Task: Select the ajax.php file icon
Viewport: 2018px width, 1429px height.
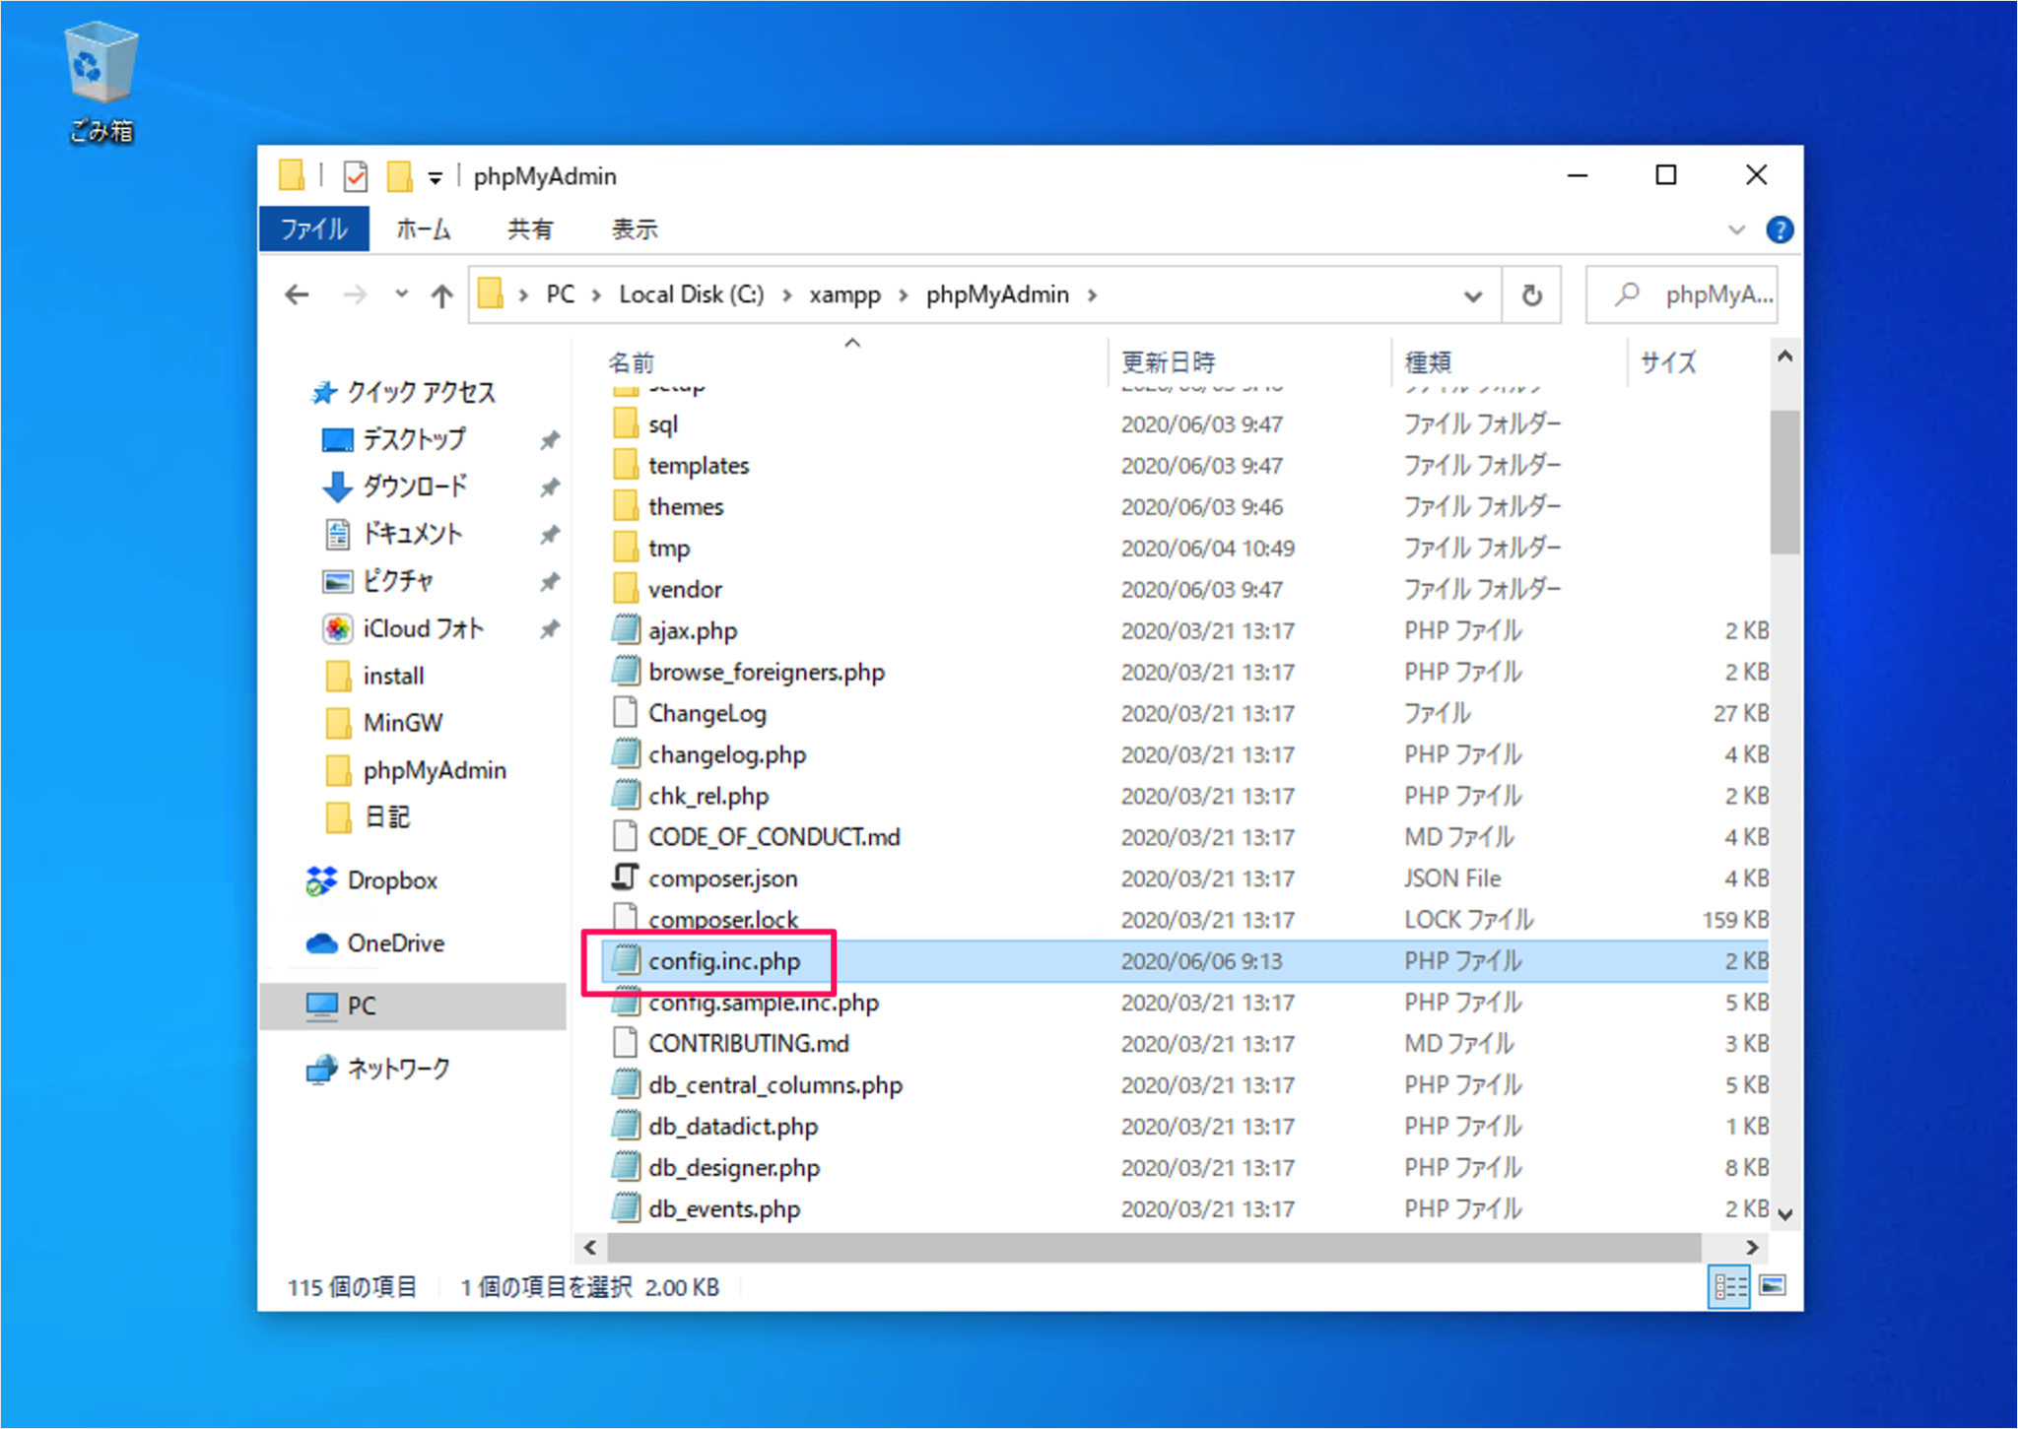Action: pyautogui.click(x=625, y=630)
